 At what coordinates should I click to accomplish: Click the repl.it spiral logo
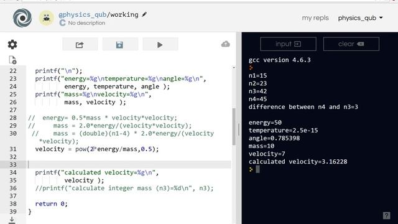pos(22,18)
